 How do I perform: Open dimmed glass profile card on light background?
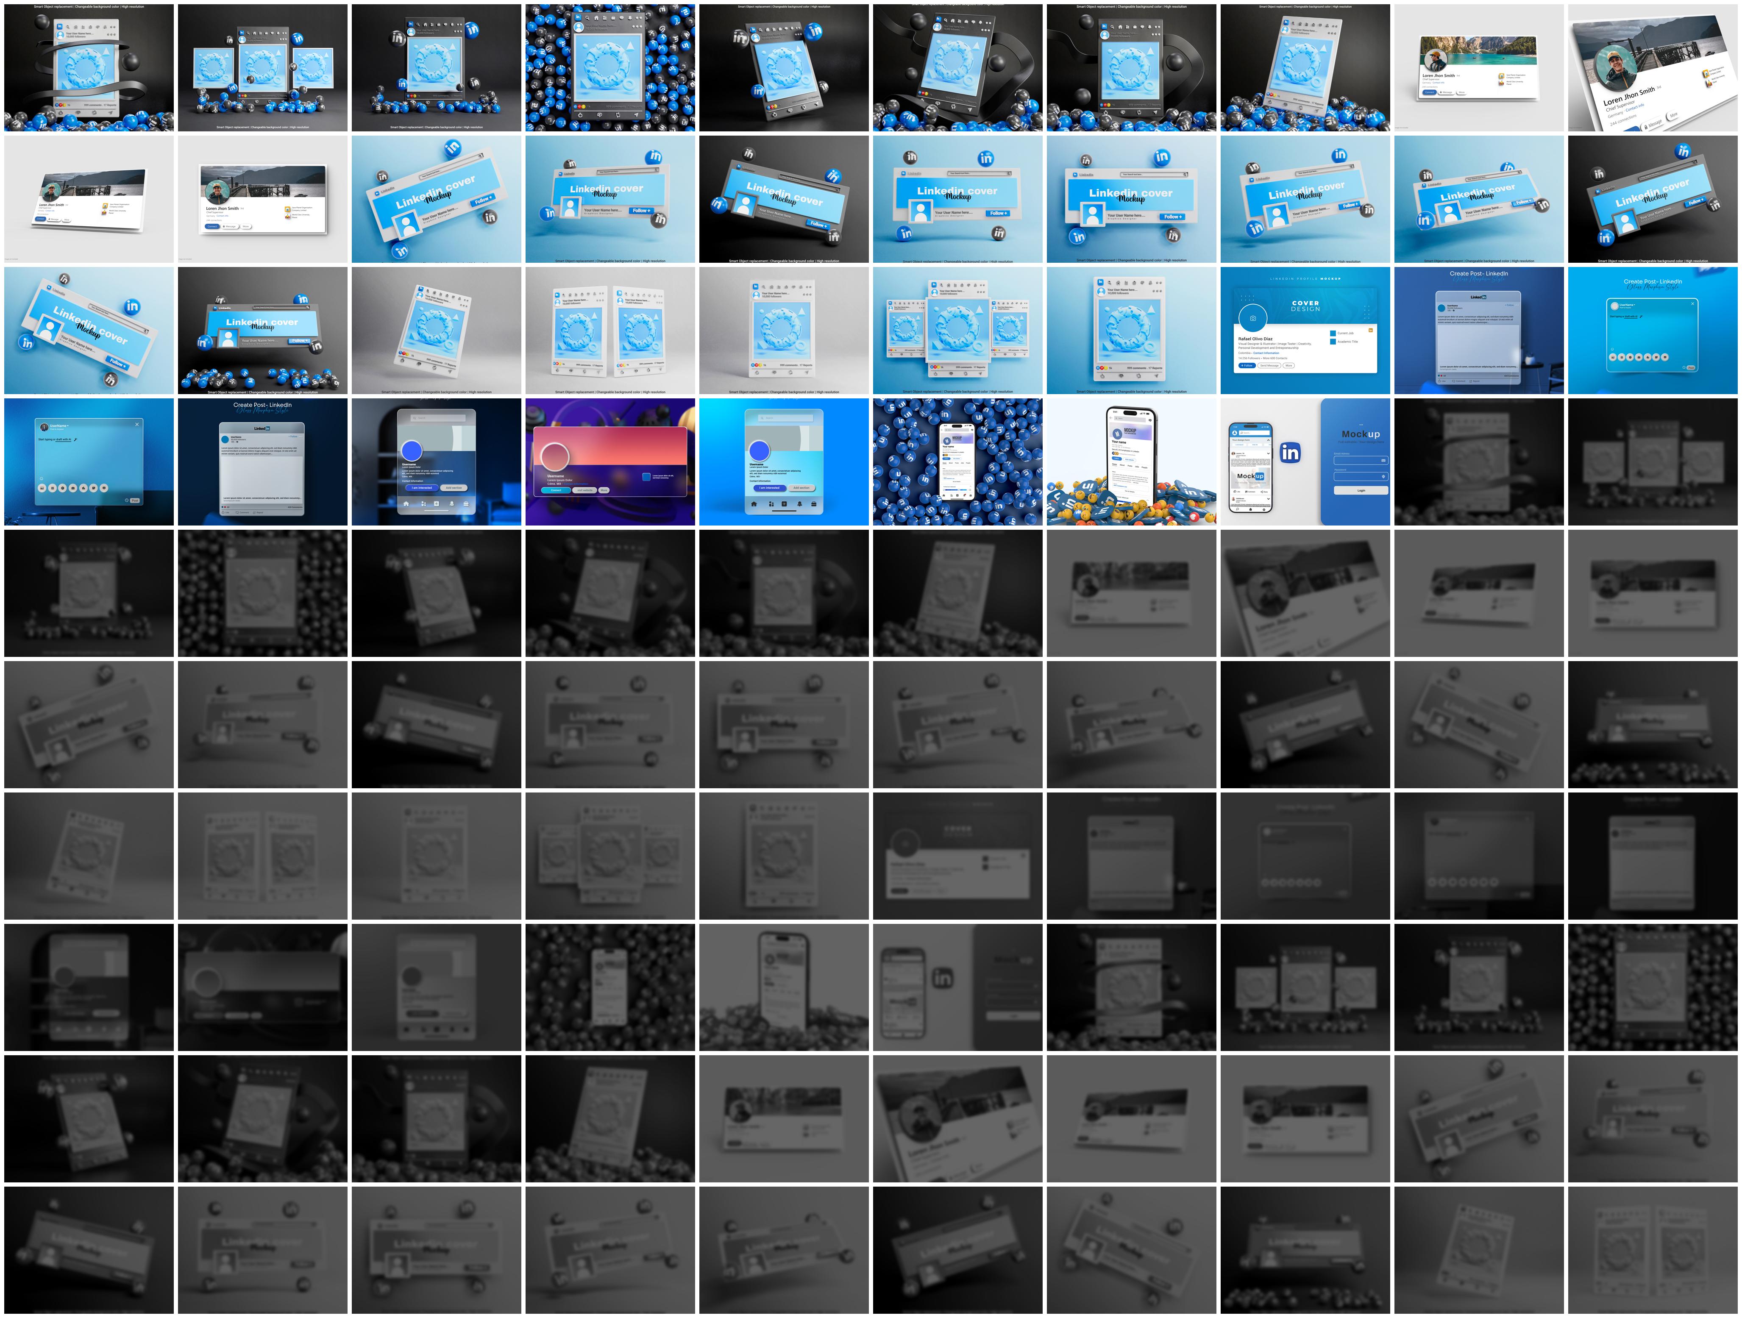point(436,987)
